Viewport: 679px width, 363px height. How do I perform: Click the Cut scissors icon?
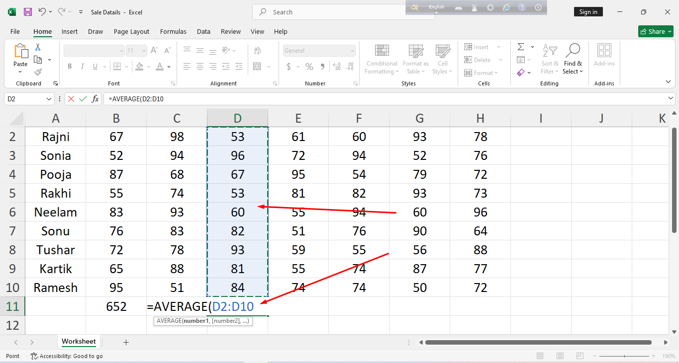pos(38,47)
